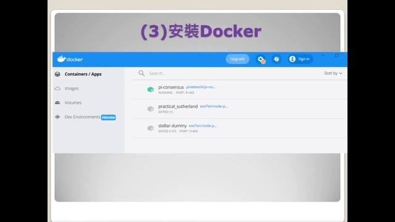This screenshot has width=395, height=222.
Task: Click the Docker whale logo
Action: tap(70, 59)
